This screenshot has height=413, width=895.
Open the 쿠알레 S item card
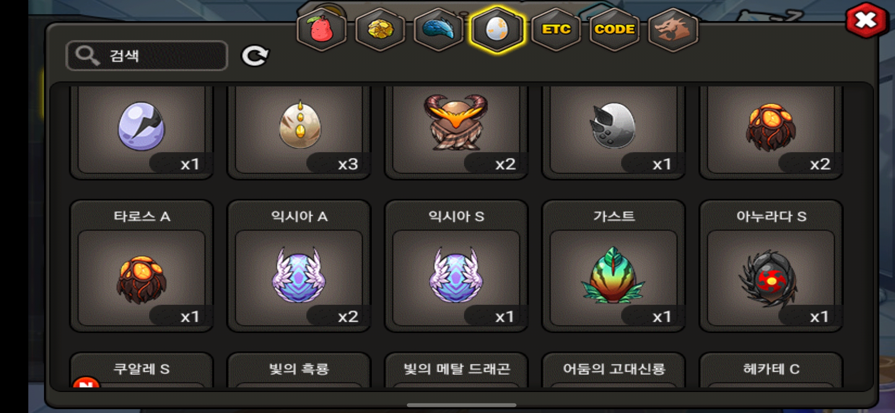(142, 370)
